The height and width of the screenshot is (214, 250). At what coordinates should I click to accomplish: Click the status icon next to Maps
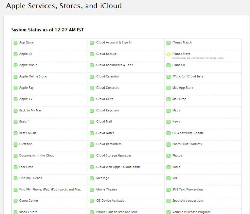tap(168, 111)
